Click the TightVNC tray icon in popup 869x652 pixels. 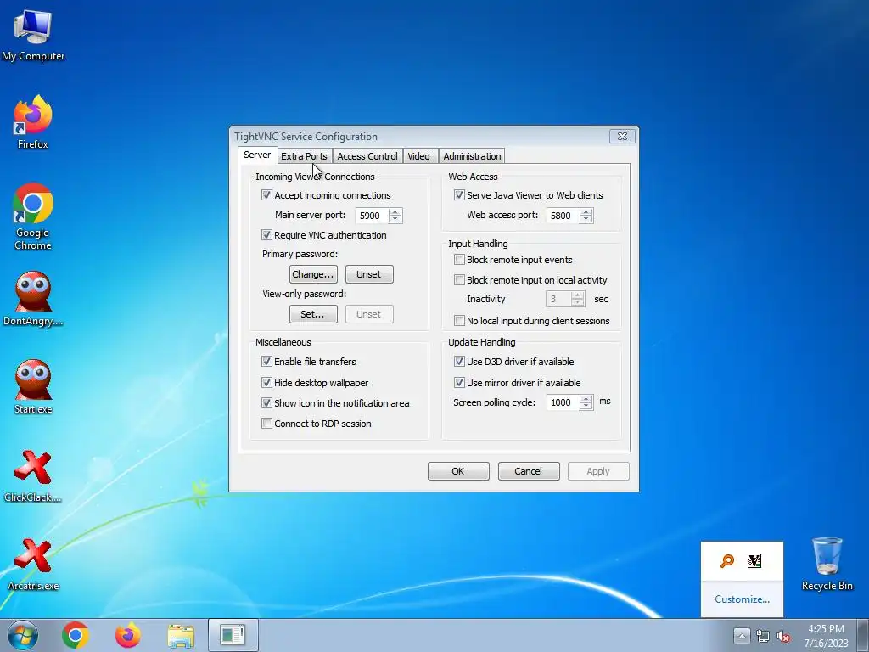(x=754, y=561)
